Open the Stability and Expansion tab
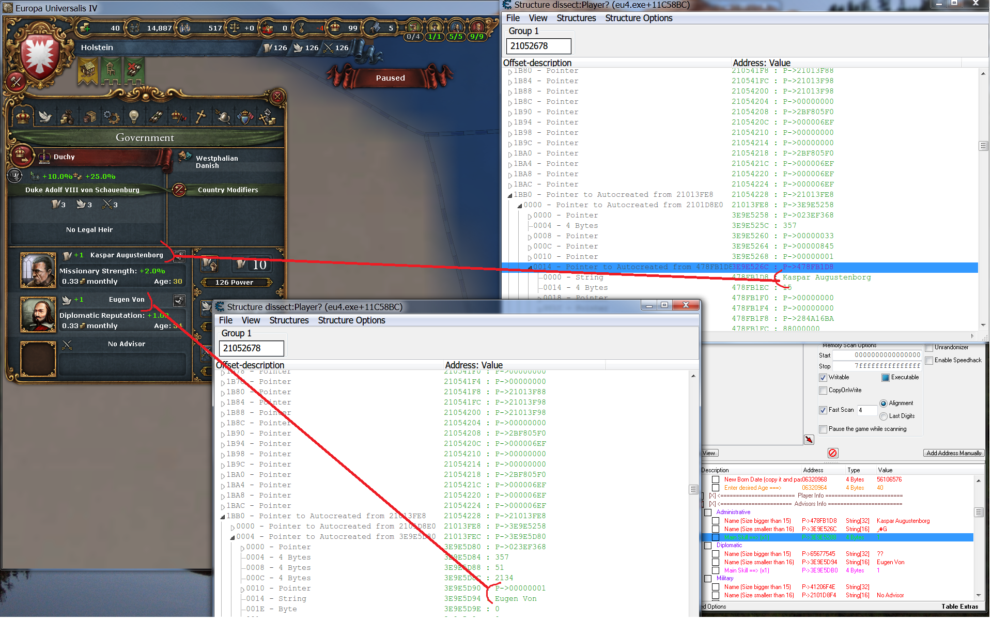992x620 pixels. [x=178, y=117]
